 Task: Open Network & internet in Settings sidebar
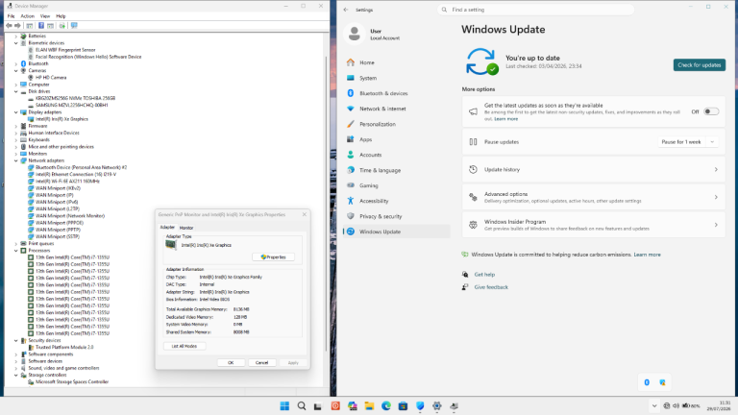396,109
